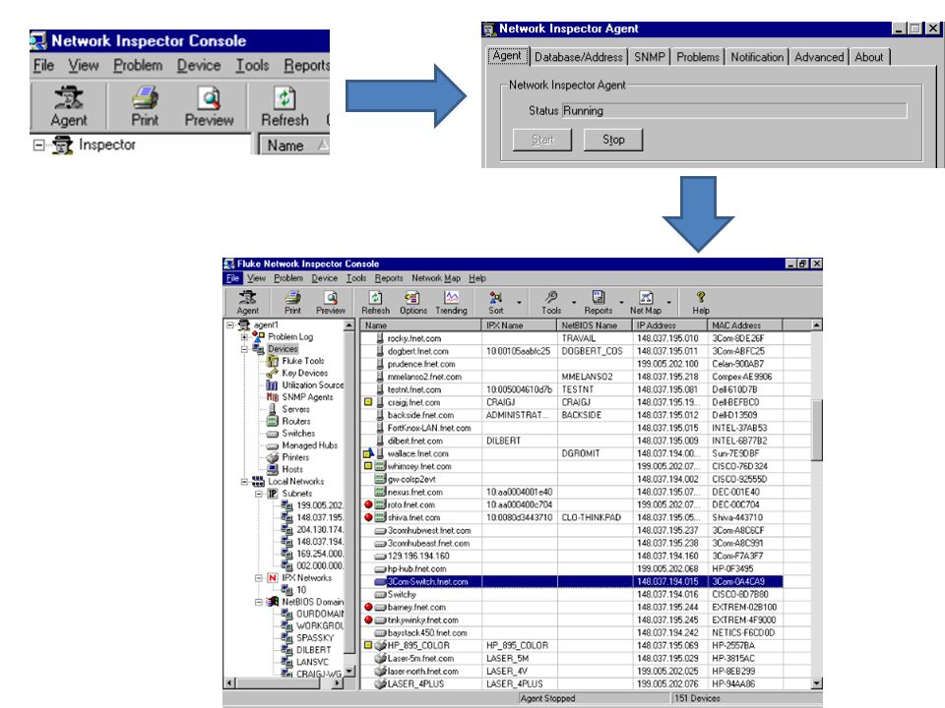Open Device menu in Fluke console
Image resolution: width=945 pixels, height=708 pixels.
pos(324,278)
